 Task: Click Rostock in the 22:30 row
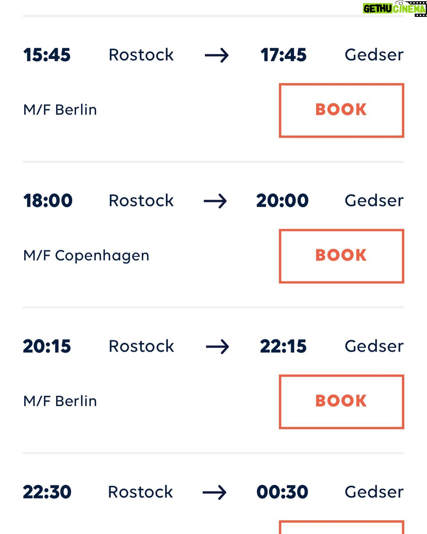140,492
